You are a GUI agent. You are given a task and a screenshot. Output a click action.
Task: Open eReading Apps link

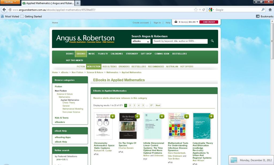[x=63, y=137]
